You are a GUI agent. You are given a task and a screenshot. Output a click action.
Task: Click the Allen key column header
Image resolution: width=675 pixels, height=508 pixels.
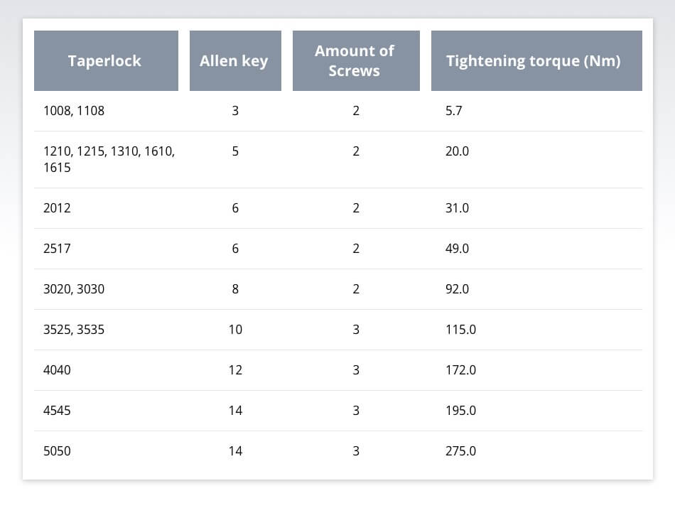(234, 61)
